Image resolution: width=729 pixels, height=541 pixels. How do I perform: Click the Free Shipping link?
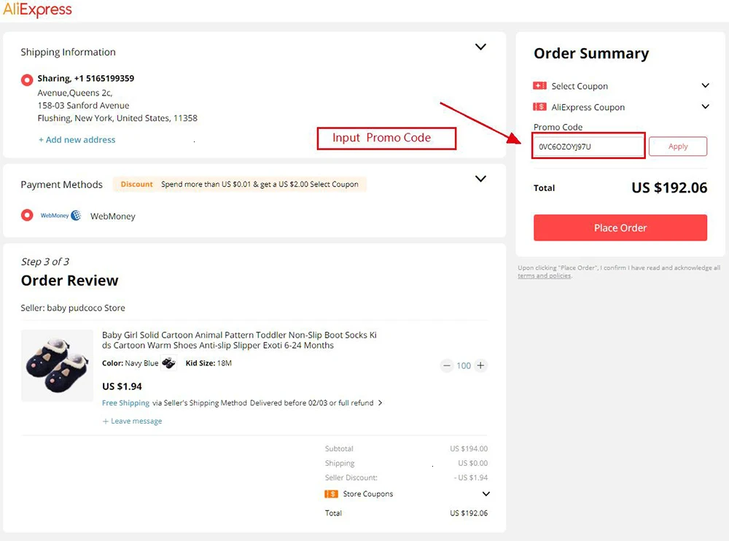[x=125, y=403]
